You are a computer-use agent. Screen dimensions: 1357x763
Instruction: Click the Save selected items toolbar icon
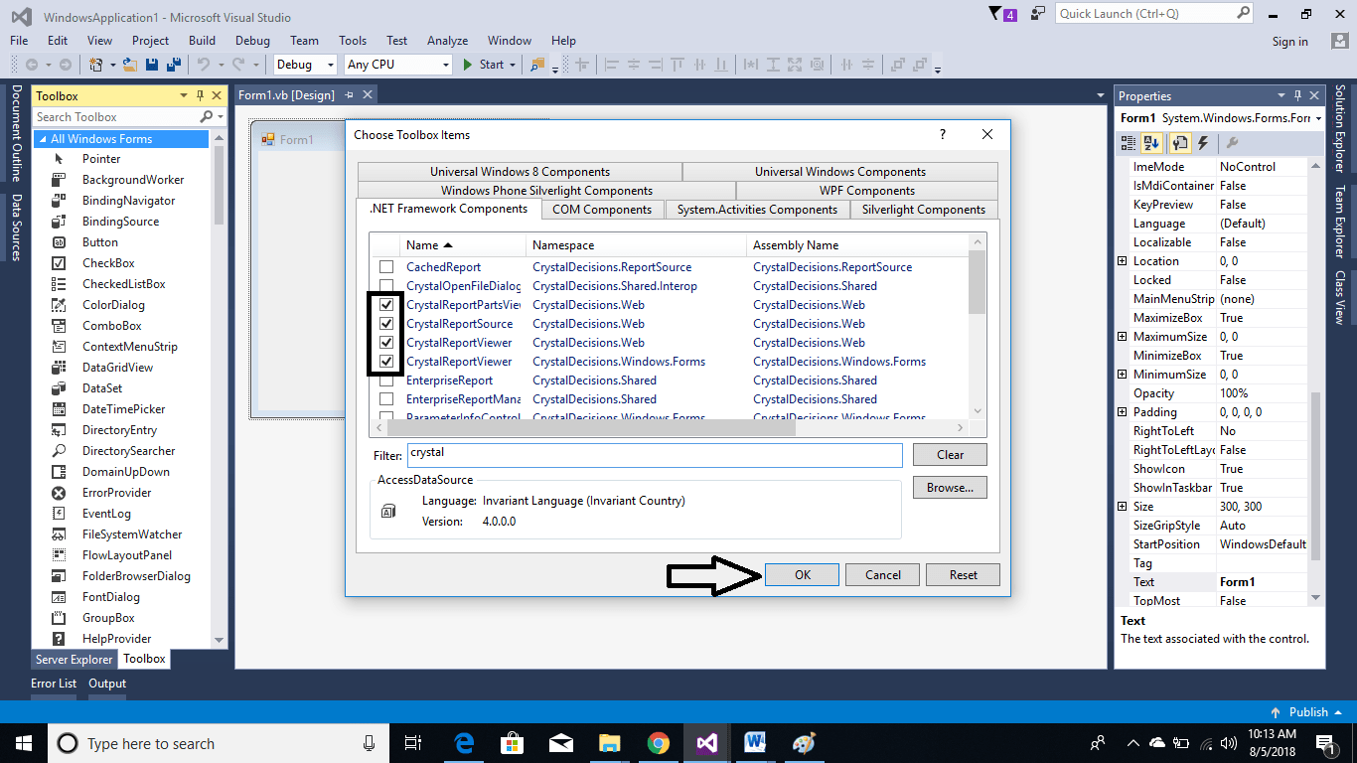point(150,64)
